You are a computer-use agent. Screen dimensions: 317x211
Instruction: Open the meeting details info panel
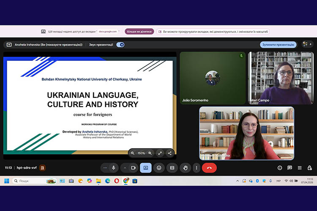click(279, 168)
